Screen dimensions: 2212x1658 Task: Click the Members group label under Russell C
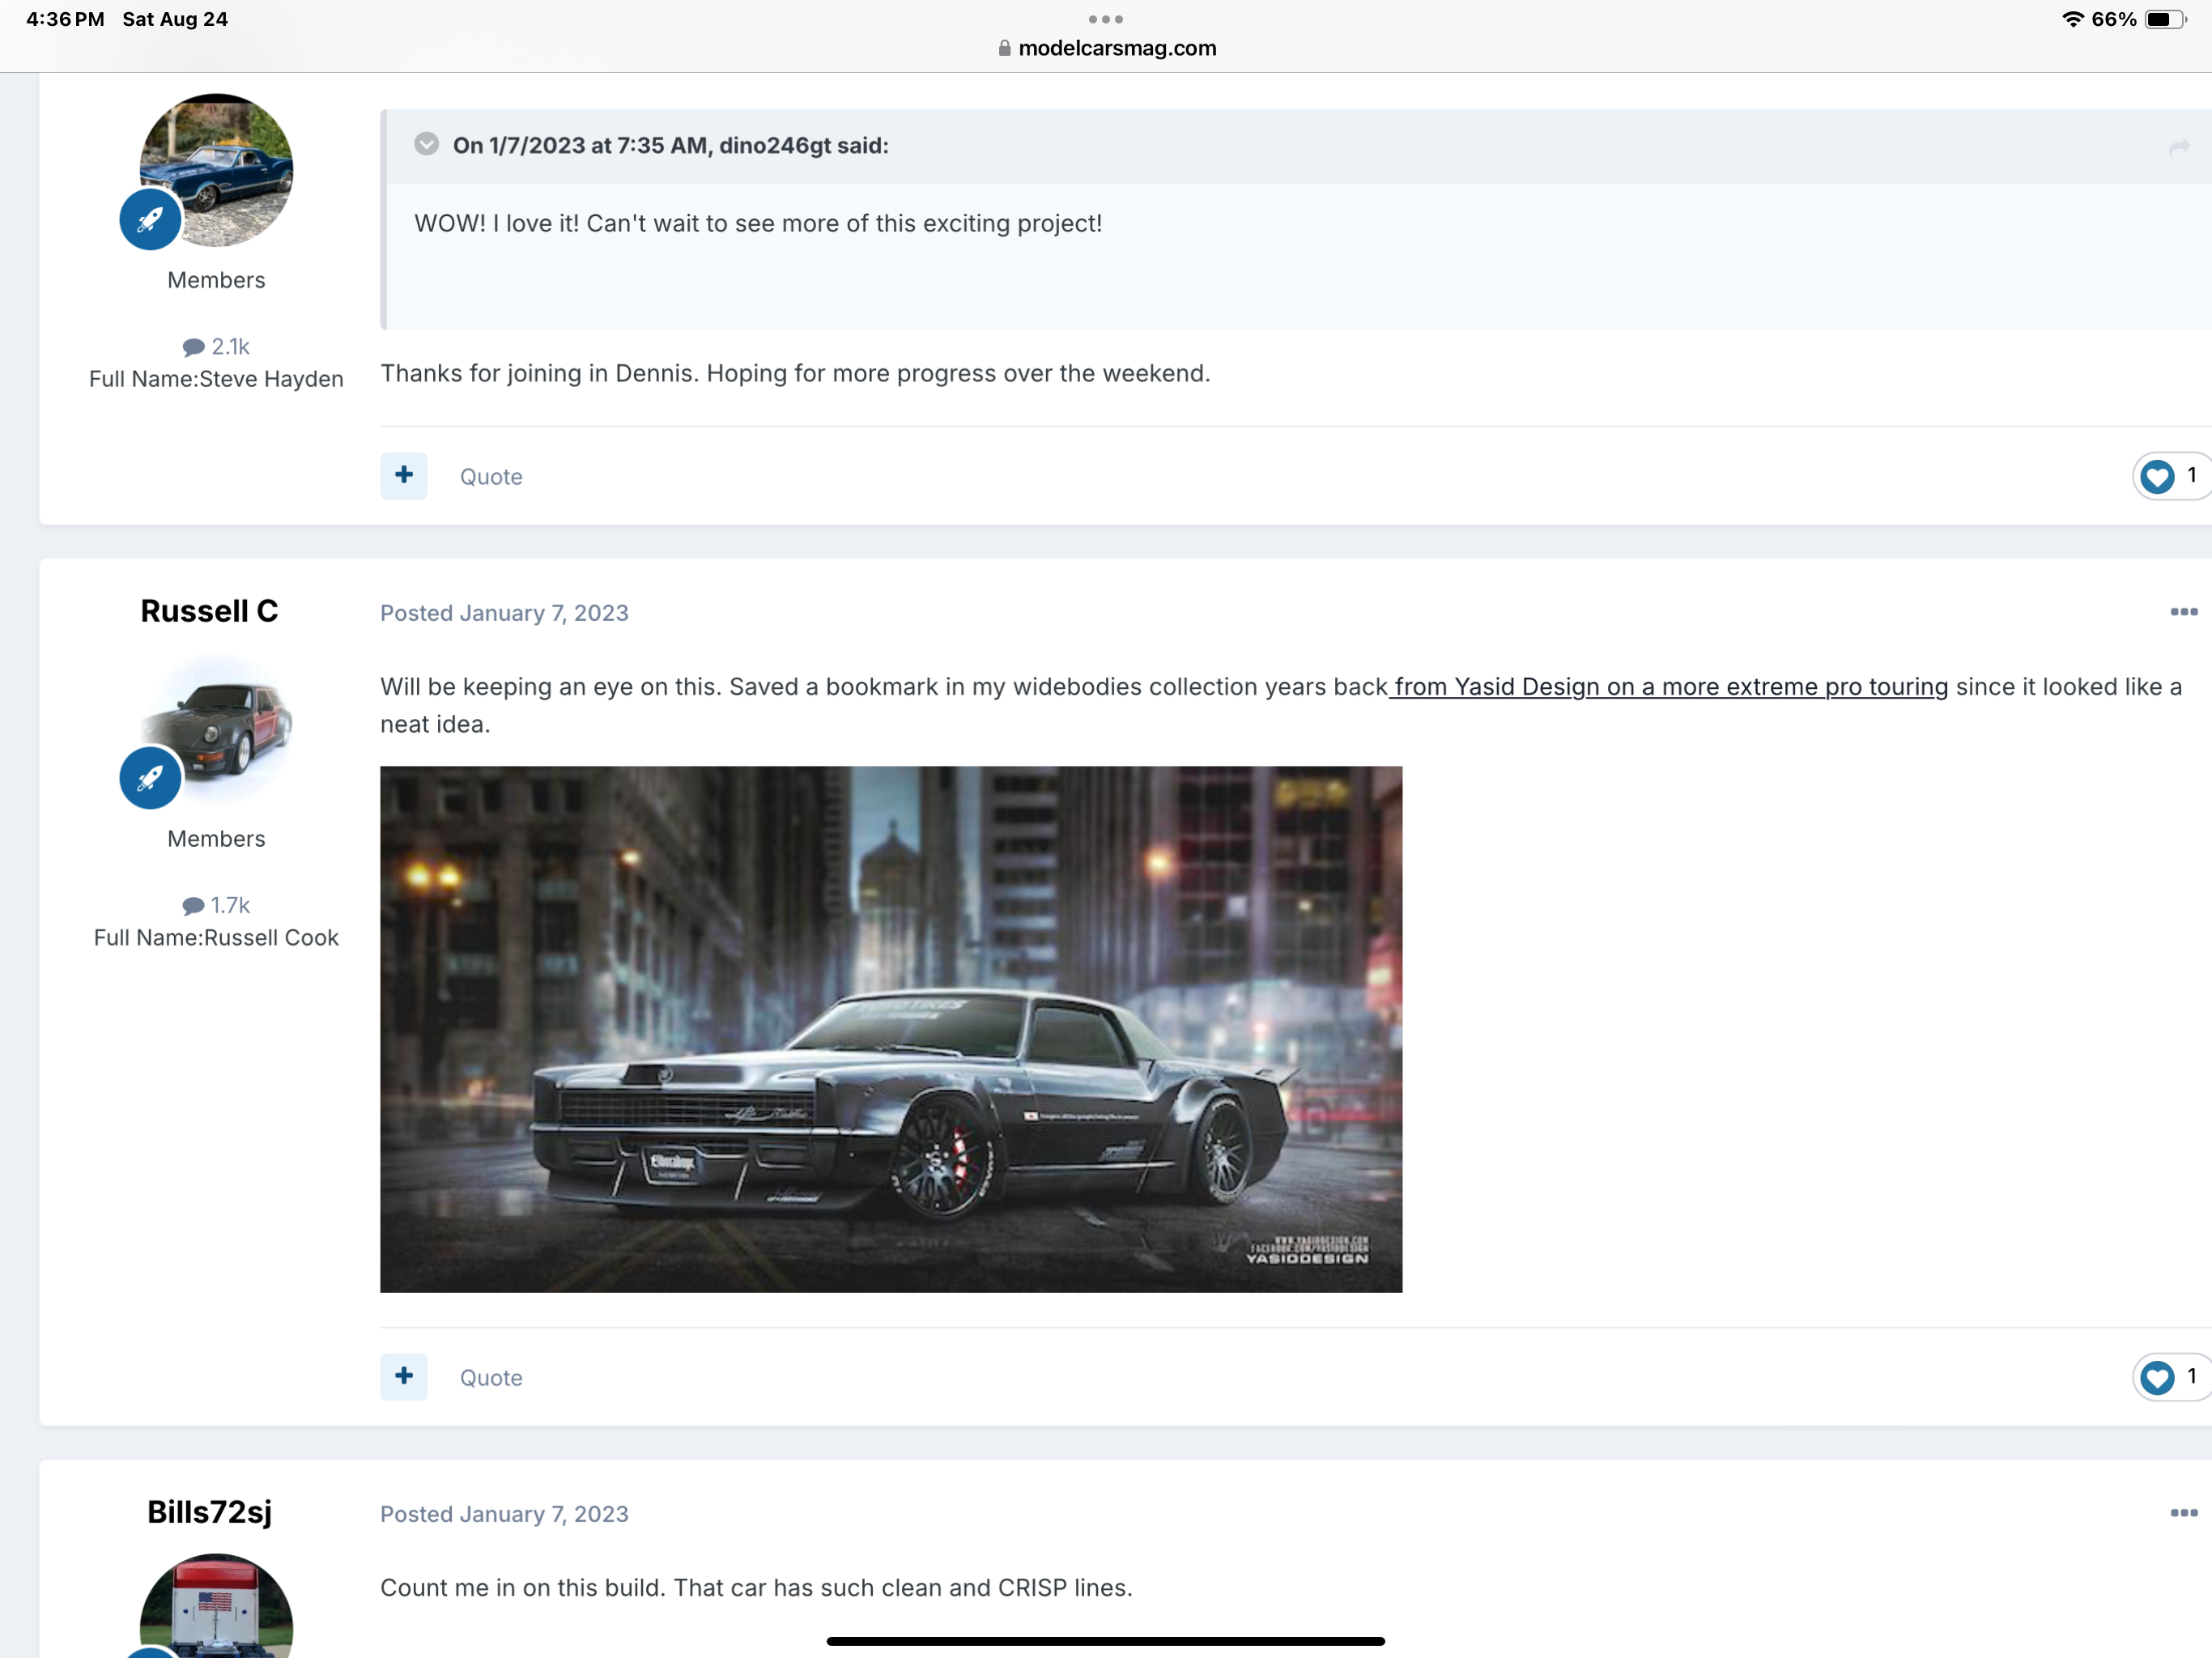coord(216,839)
